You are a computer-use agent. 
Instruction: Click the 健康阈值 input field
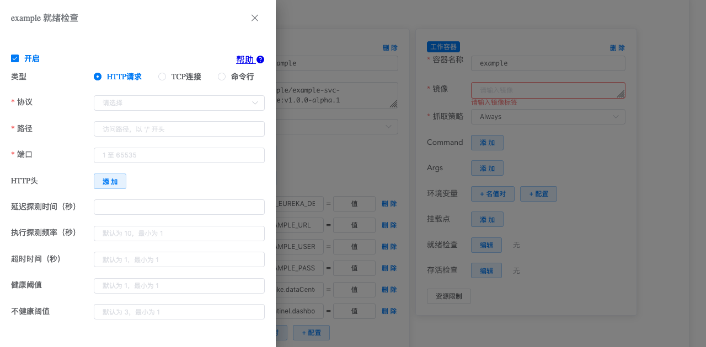179,286
